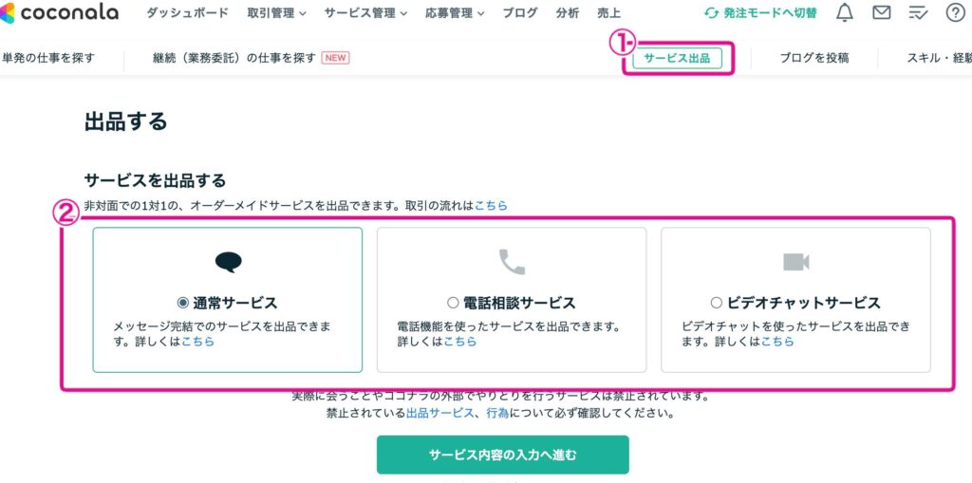Viewport: 972px width, 483px height.
Task: Open the 出品サービス prohibited items link
Action: 439,414
